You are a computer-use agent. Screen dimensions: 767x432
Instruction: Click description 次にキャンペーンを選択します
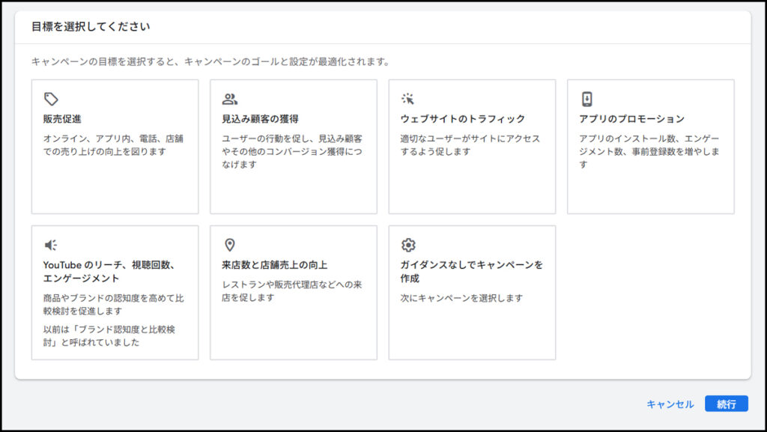pos(461,298)
